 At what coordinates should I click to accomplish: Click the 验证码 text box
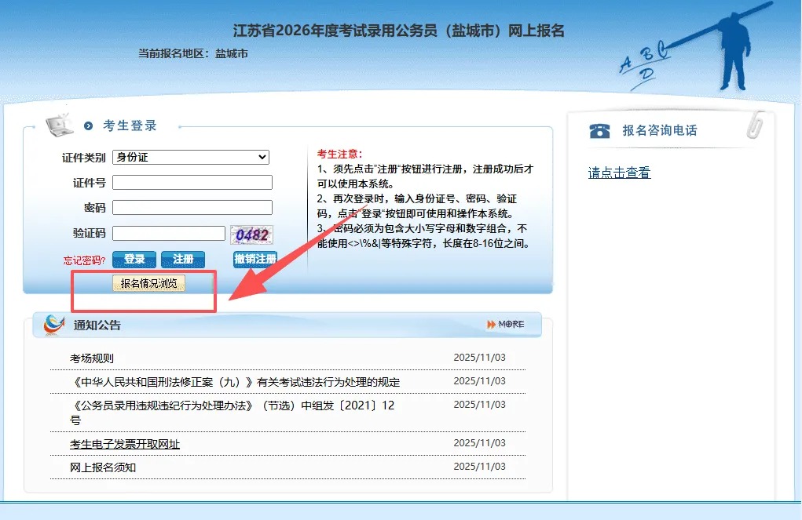(169, 233)
